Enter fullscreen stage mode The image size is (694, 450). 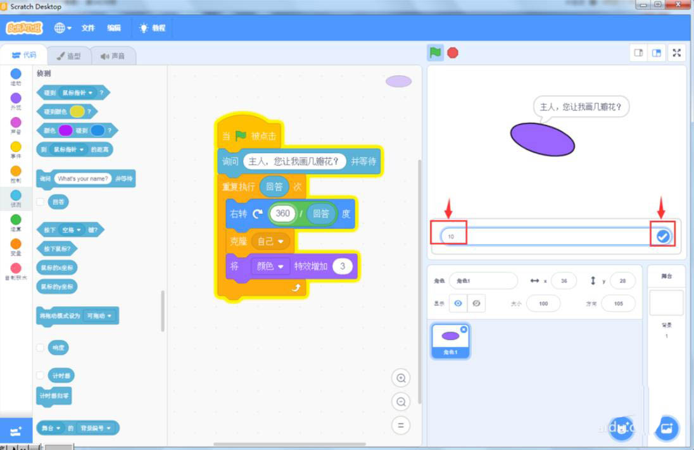pos(676,53)
